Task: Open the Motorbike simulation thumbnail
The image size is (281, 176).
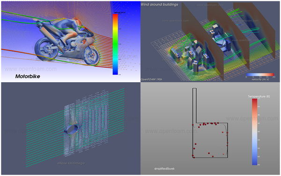Action: 71,42
